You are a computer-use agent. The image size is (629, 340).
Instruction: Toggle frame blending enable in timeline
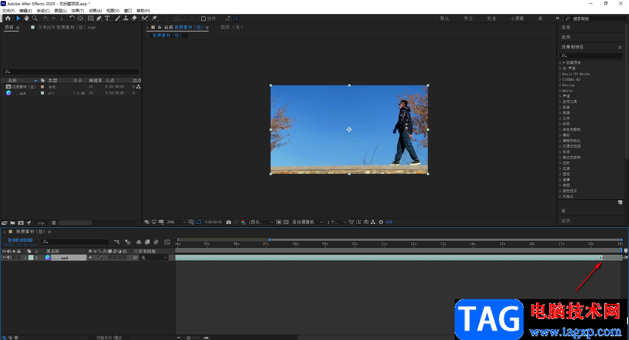pos(147,242)
